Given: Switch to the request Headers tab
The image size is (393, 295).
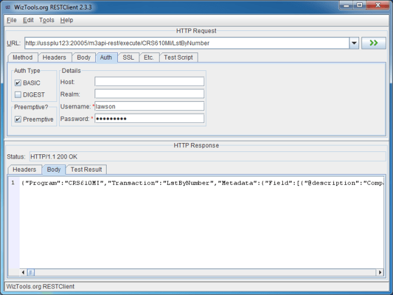Looking at the screenshot, I should pyautogui.click(x=54, y=58).
